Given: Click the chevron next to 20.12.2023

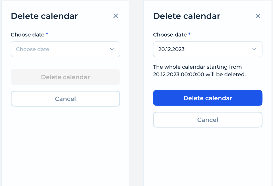Looking at the screenshot, I should [254, 49].
